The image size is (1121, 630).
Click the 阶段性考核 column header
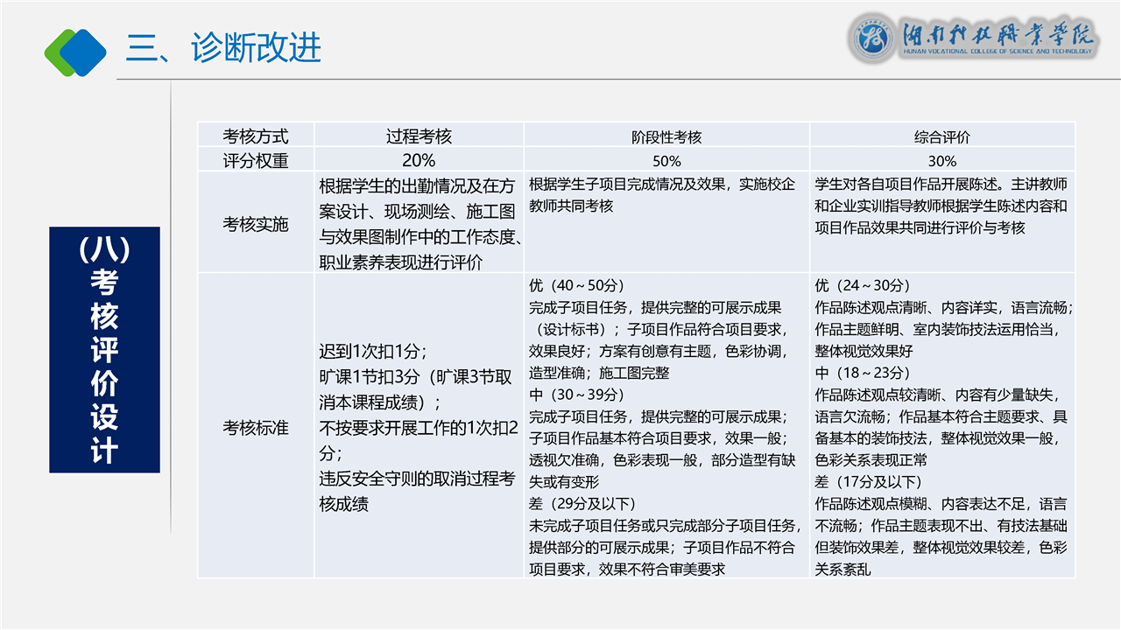click(666, 137)
